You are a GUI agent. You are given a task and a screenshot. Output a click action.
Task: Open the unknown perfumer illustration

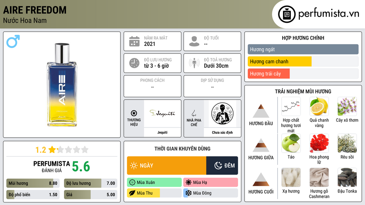pos(222,114)
